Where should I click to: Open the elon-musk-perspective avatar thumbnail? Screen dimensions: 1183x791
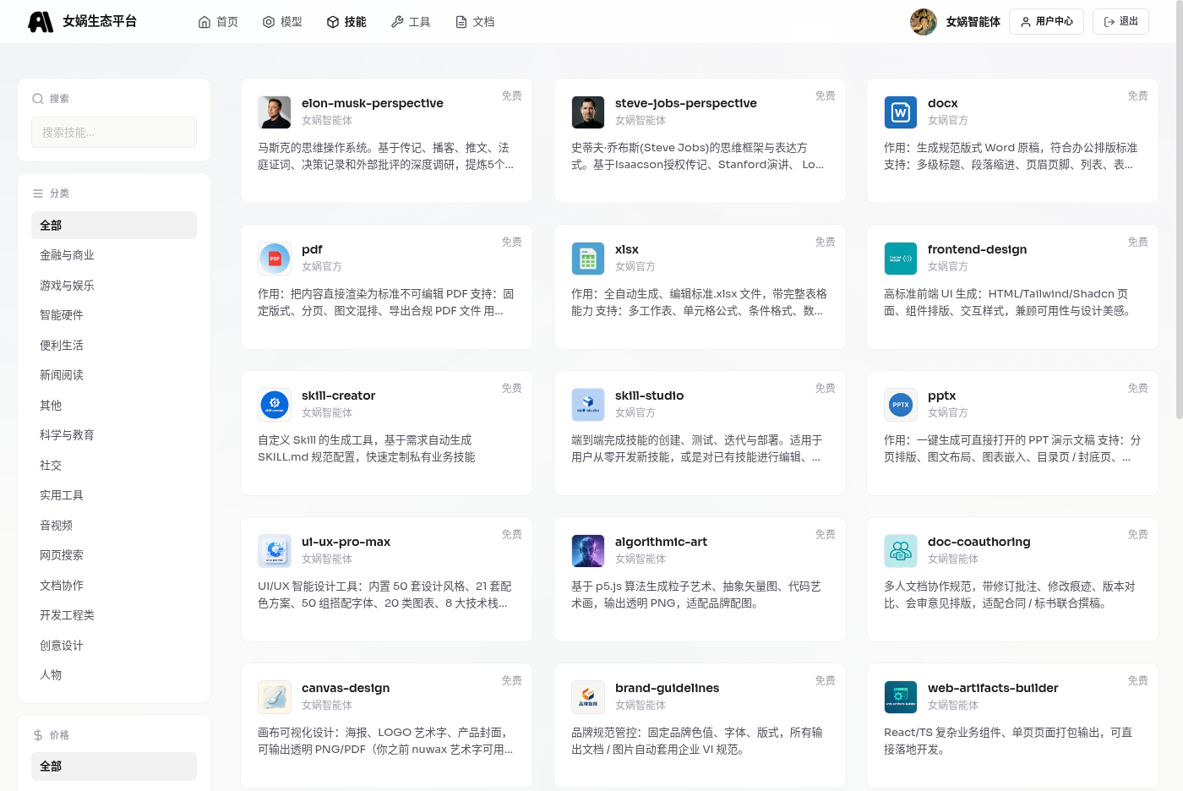[275, 112]
